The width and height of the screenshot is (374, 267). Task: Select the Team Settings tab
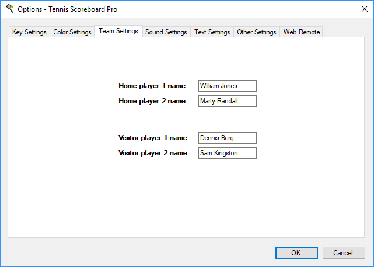(118, 31)
